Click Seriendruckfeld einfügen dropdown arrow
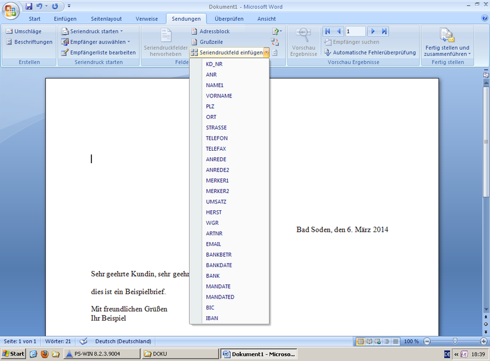The height and width of the screenshot is (361, 490). coord(266,53)
